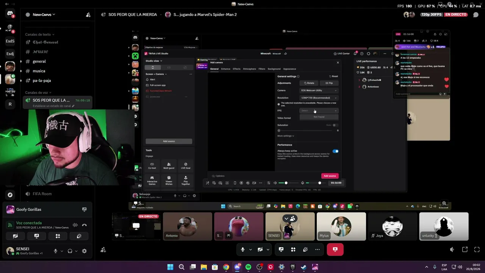Expand microphone options in call controls bar
Screen dimensions: 485x273
point(250,249)
